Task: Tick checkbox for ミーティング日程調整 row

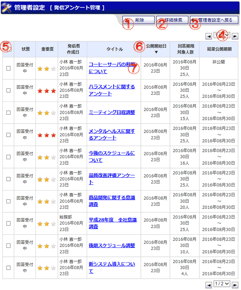Action: coord(8,112)
